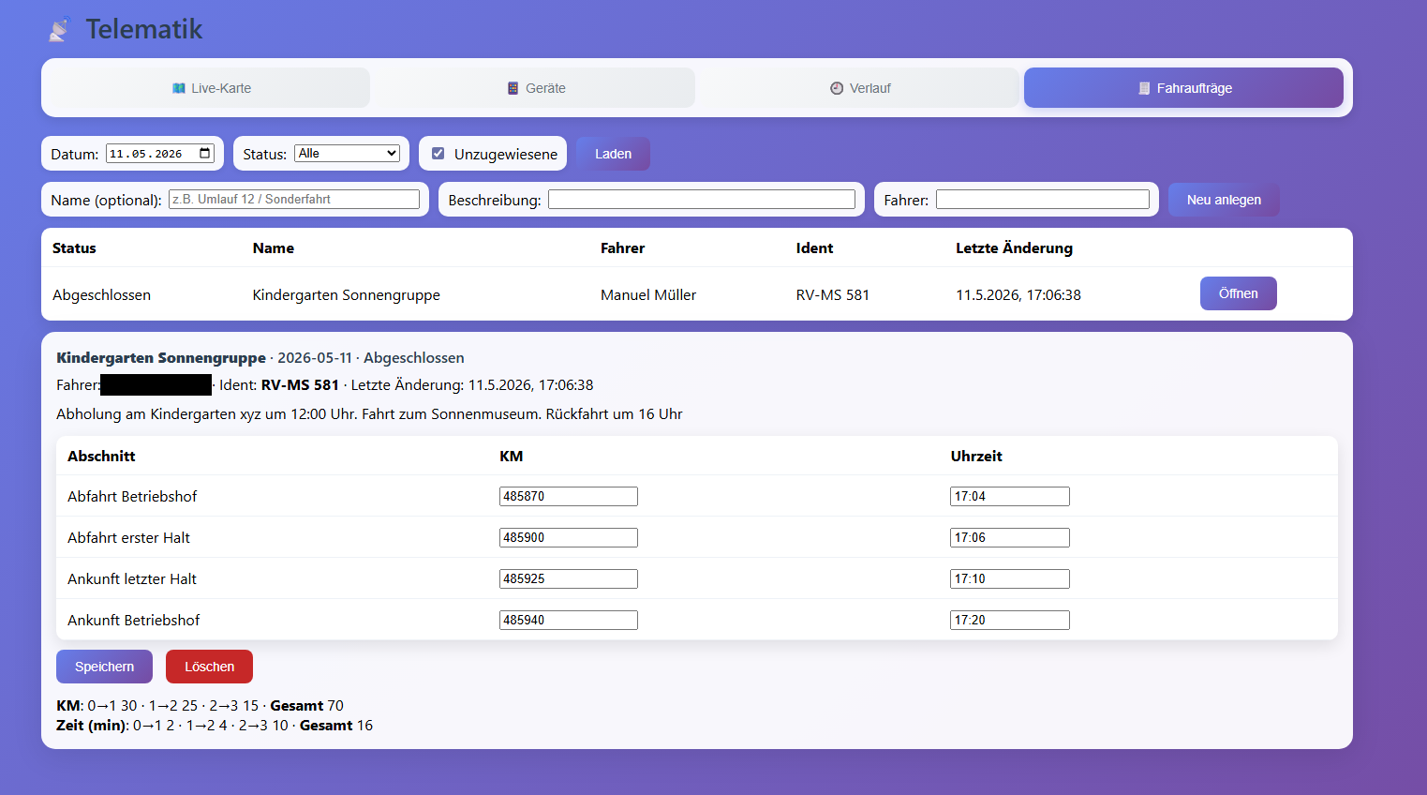This screenshot has height=795, width=1427.
Task: Switch to the Geräte tab
Action: [x=536, y=88]
